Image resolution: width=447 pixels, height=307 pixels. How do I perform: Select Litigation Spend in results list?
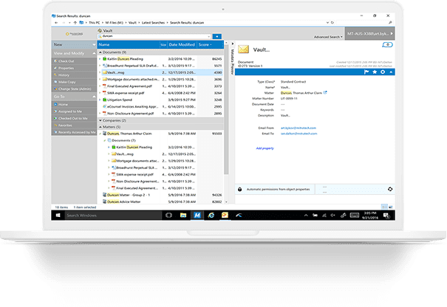click(120, 100)
